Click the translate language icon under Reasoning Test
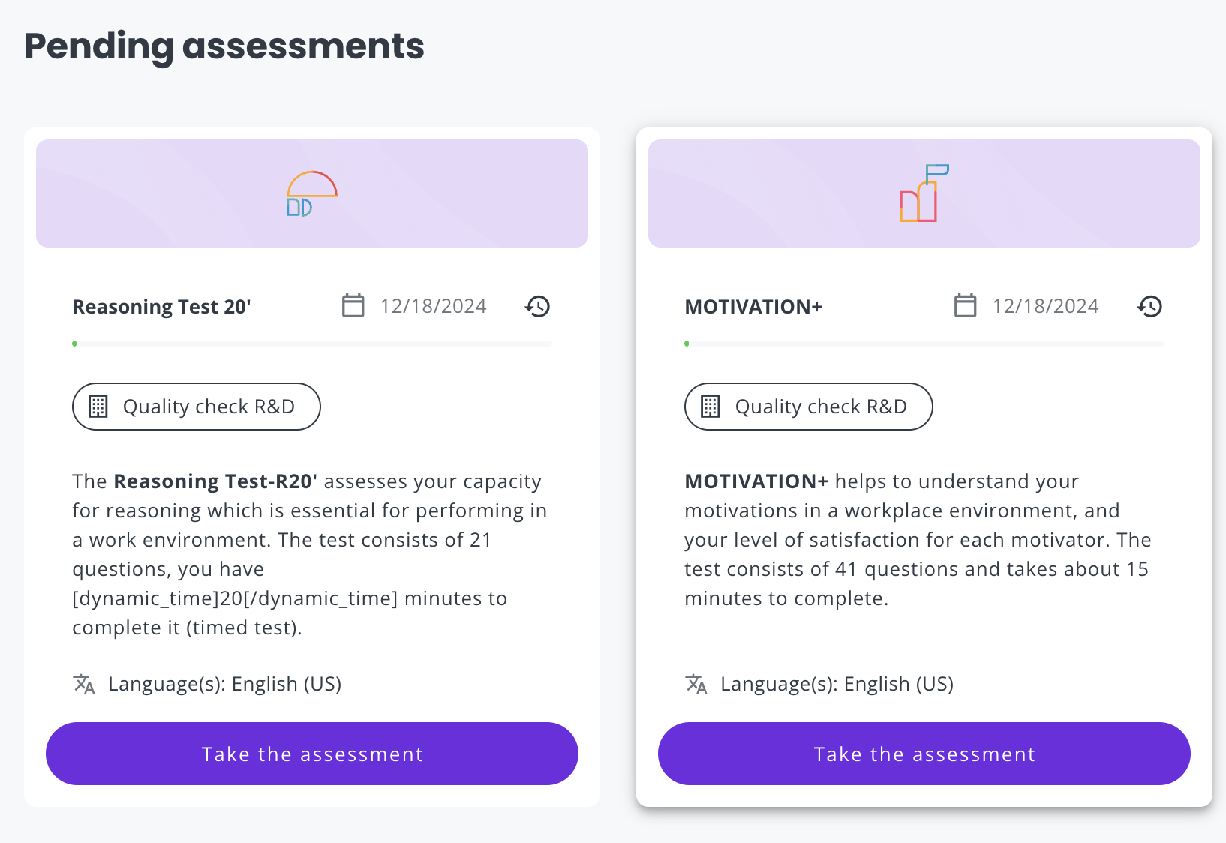 tap(84, 684)
